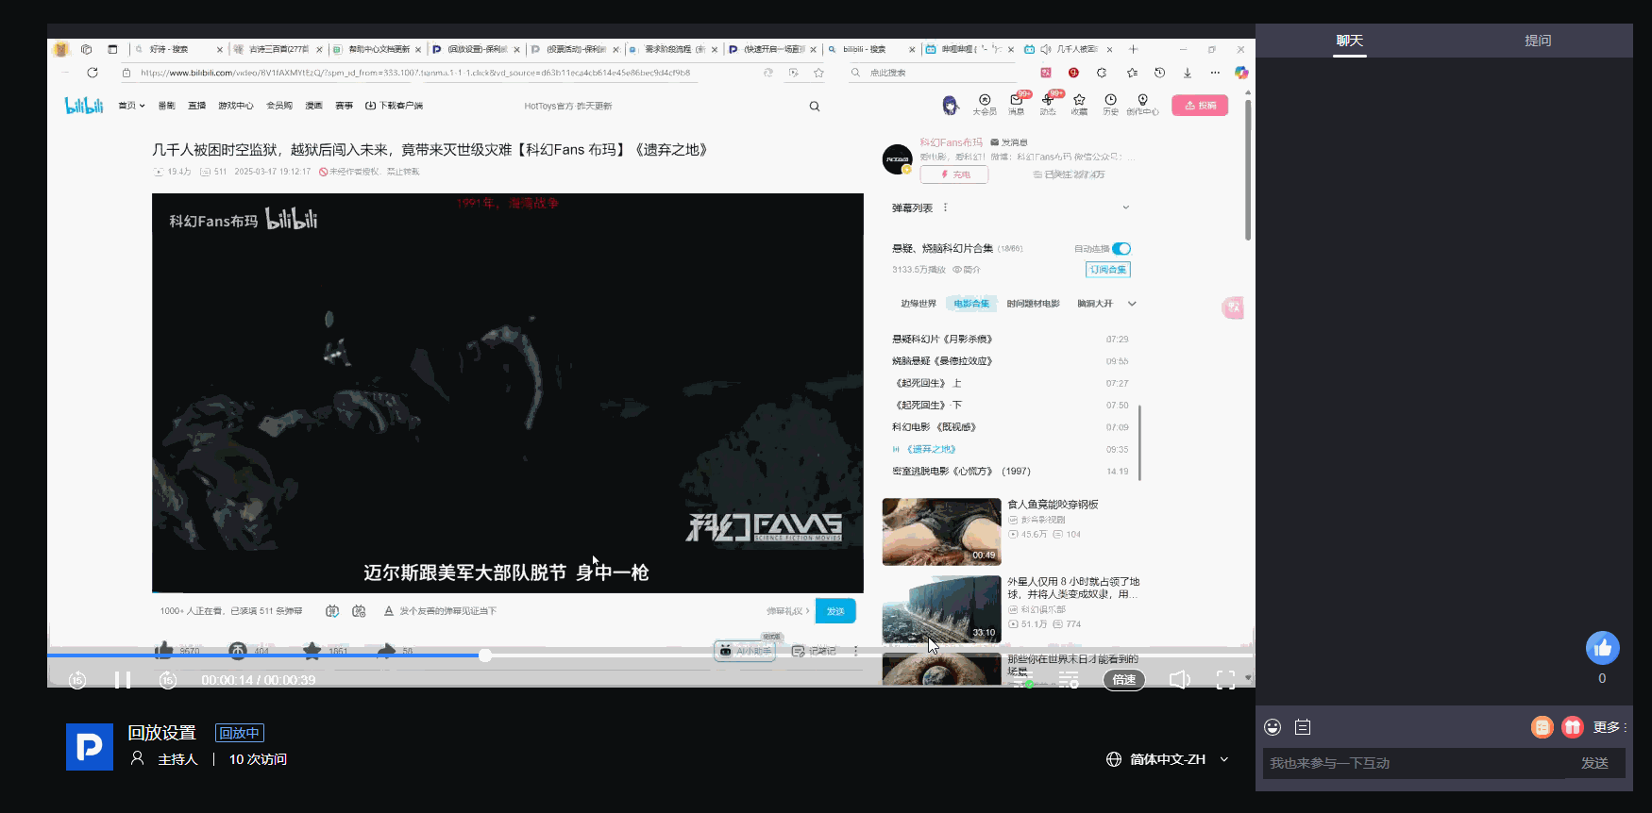Like the replay with the blue thumbs-up button

(x=1602, y=648)
